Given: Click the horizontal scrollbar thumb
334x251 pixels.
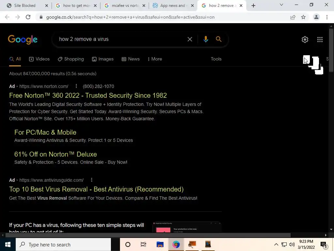Looking at the screenshot, I should coord(148,235).
